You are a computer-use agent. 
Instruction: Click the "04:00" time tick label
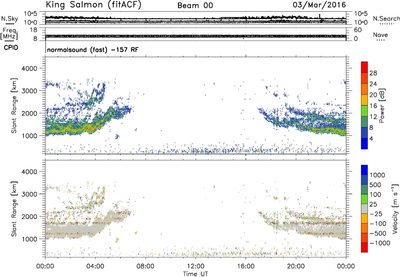[95, 266]
